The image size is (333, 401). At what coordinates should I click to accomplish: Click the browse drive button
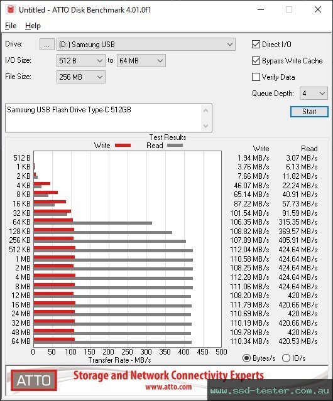tap(47, 45)
